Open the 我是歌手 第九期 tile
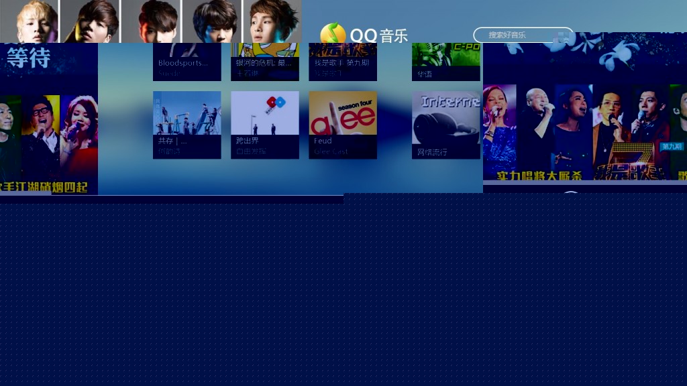This screenshot has height=386, width=687. pyautogui.click(x=342, y=60)
